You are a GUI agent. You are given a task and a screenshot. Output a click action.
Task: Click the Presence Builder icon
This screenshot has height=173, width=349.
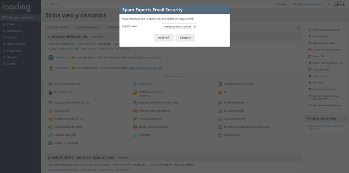(x=220, y=103)
